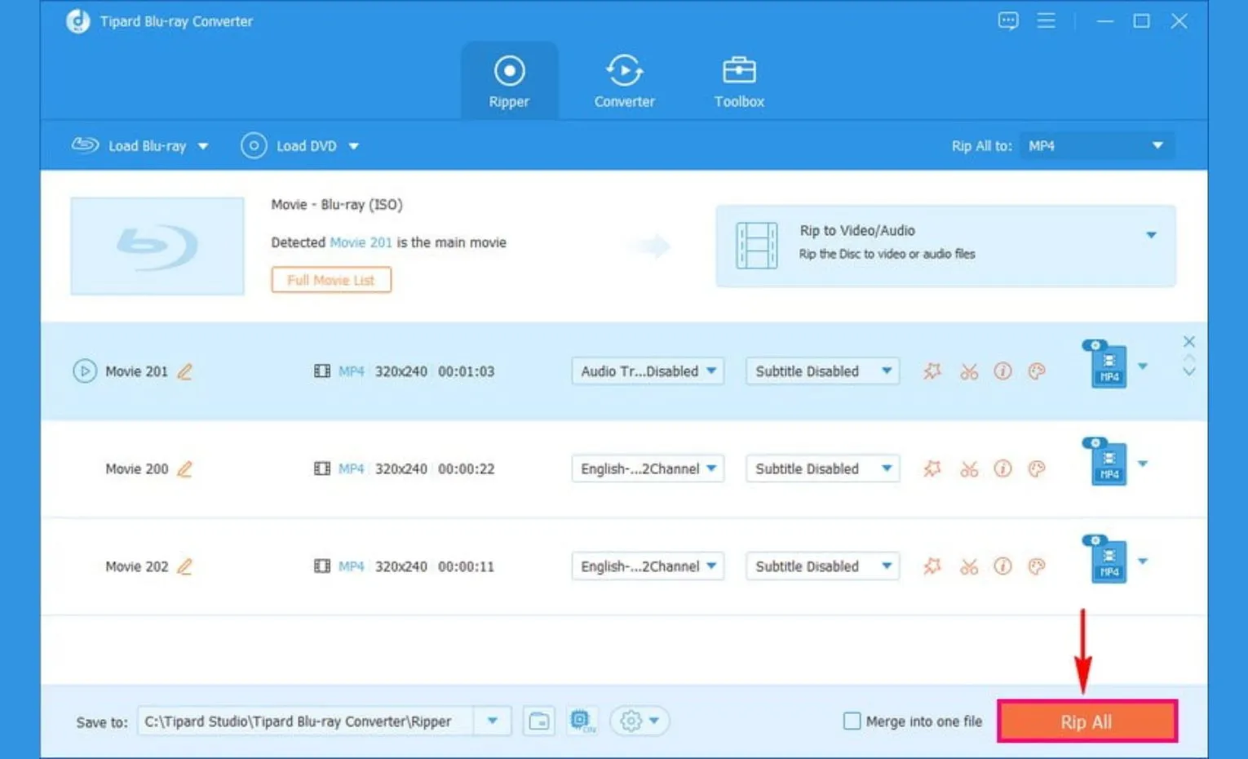Image resolution: width=1248 pixels, height=759 pixels.
Task: Open the hamburger menu in title bar
Action: click(1046, 21)
